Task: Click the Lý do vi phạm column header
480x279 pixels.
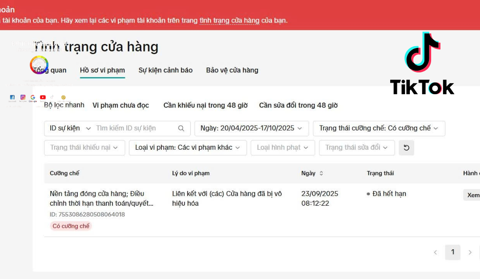Action: coord(191,173)
